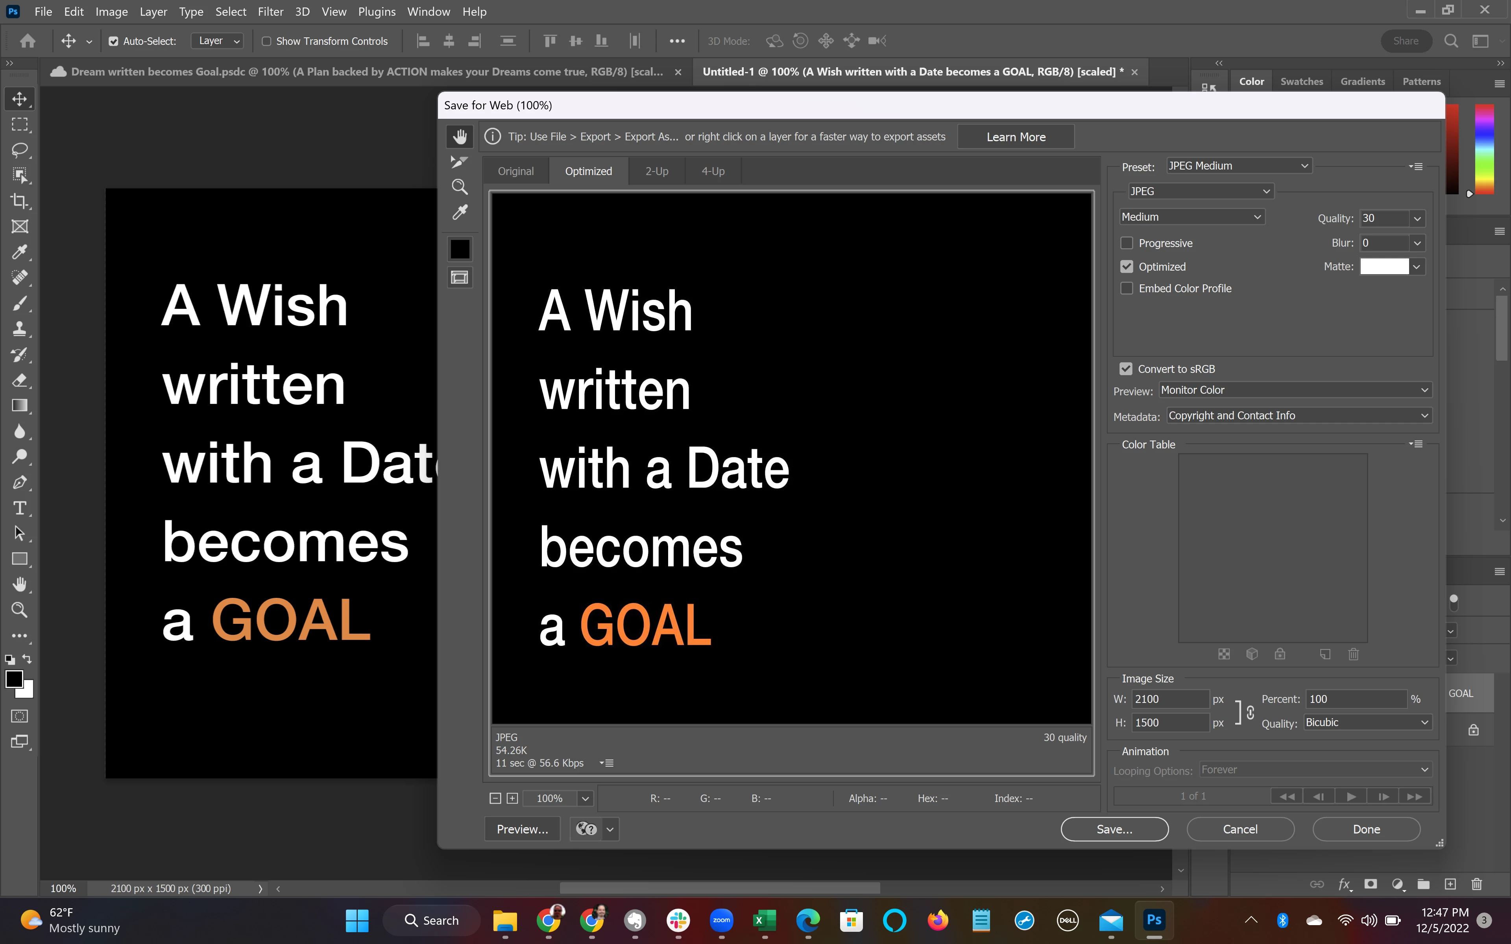Expand the Metadata dropdown
The height and width of the screenshot is (944, 1511).
pos(1298,416)
